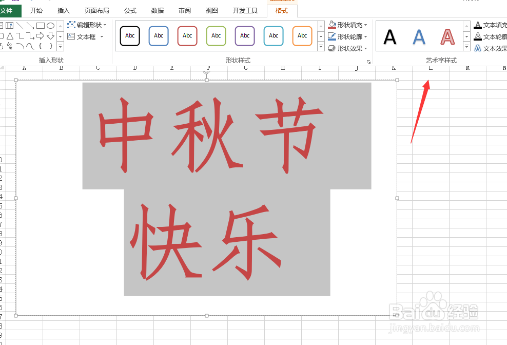Apply the blue WordArt style A
The width and height of the screenshot is (507, 345).
click(x=419, y=37)
